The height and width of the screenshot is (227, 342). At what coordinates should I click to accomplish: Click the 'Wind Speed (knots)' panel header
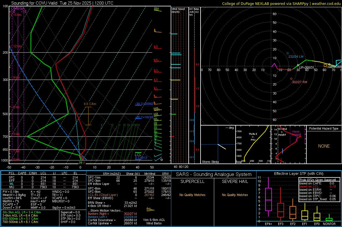tap(178, 10)
